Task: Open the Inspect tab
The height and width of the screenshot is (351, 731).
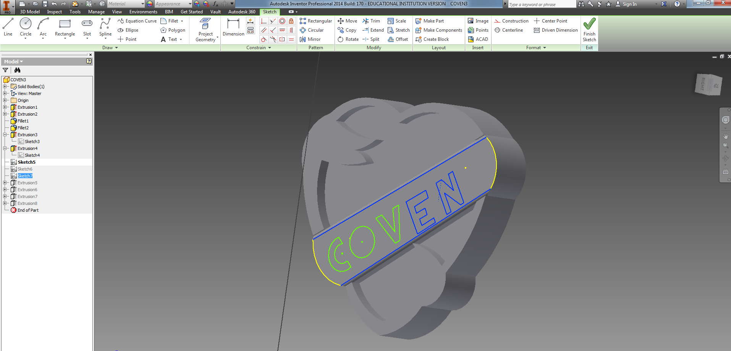Action: (54, 12)
